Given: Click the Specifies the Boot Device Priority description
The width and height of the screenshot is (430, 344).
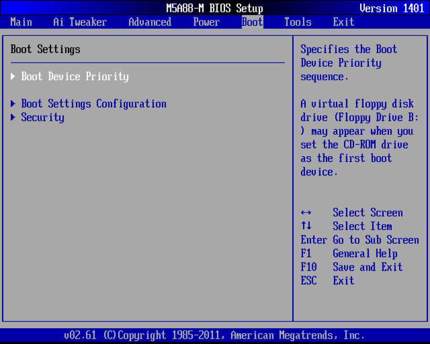Looking at the screenshot, I should (x=349, y=63).
